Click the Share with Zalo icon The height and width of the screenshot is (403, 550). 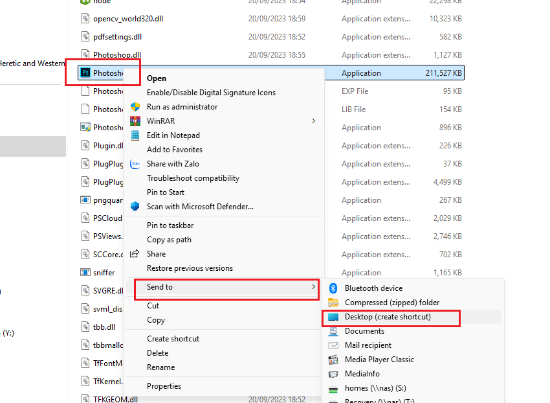[135, 164]
